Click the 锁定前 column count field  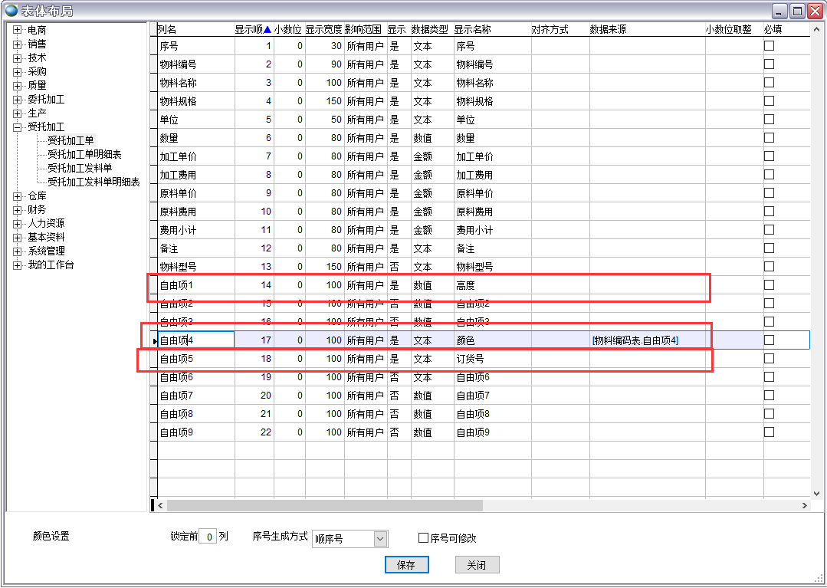[x=207, y=537]
